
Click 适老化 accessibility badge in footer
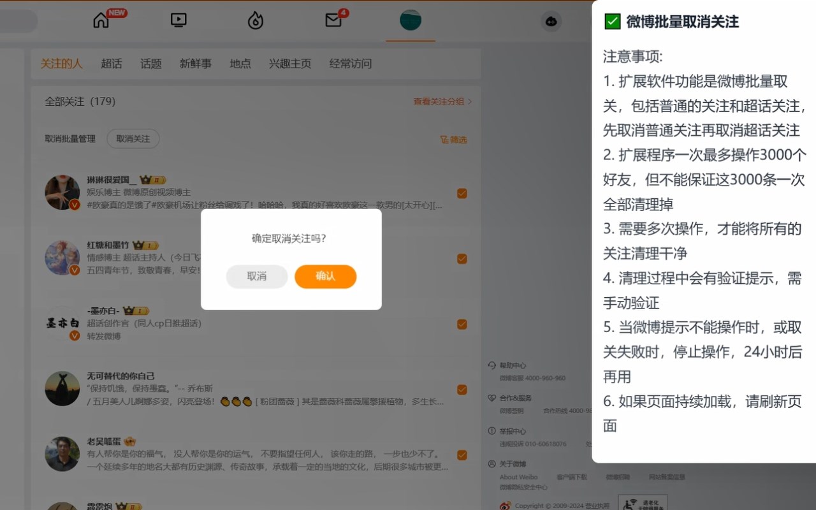click(x=643, y=502)
